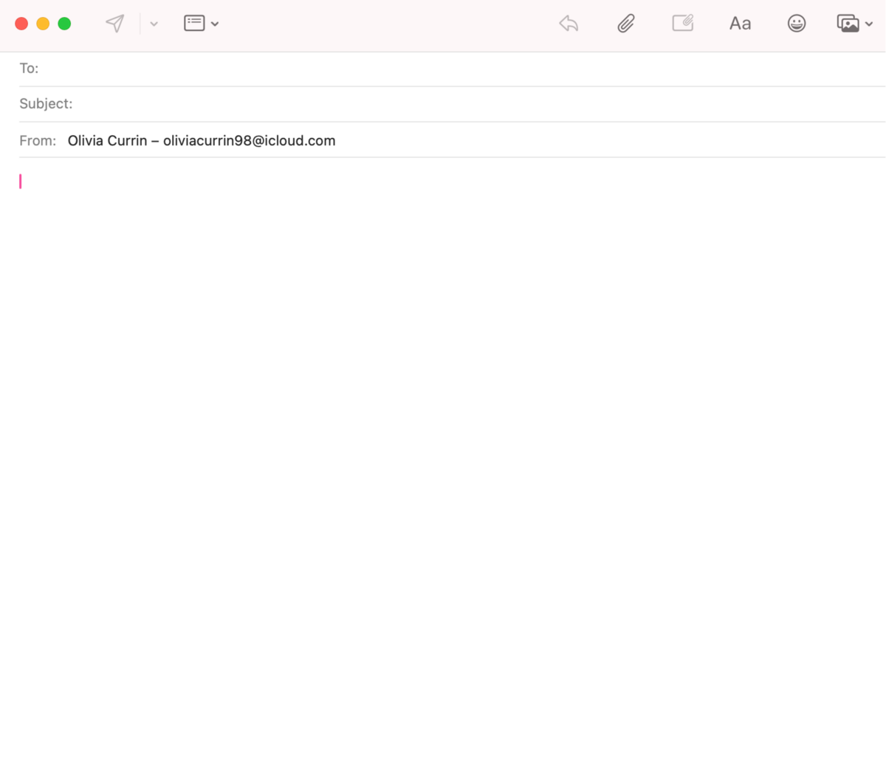Send the message with paper plane icon
The width and height of the screenshot is (886, 776).
click(x=115, y=24)
